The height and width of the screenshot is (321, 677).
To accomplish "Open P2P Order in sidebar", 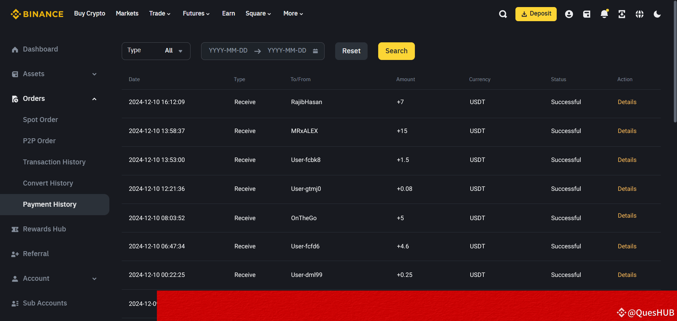I will pos(39,141).
